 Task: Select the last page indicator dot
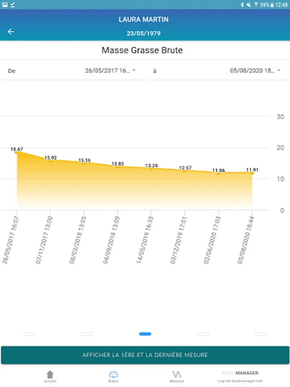pos(261,334)
